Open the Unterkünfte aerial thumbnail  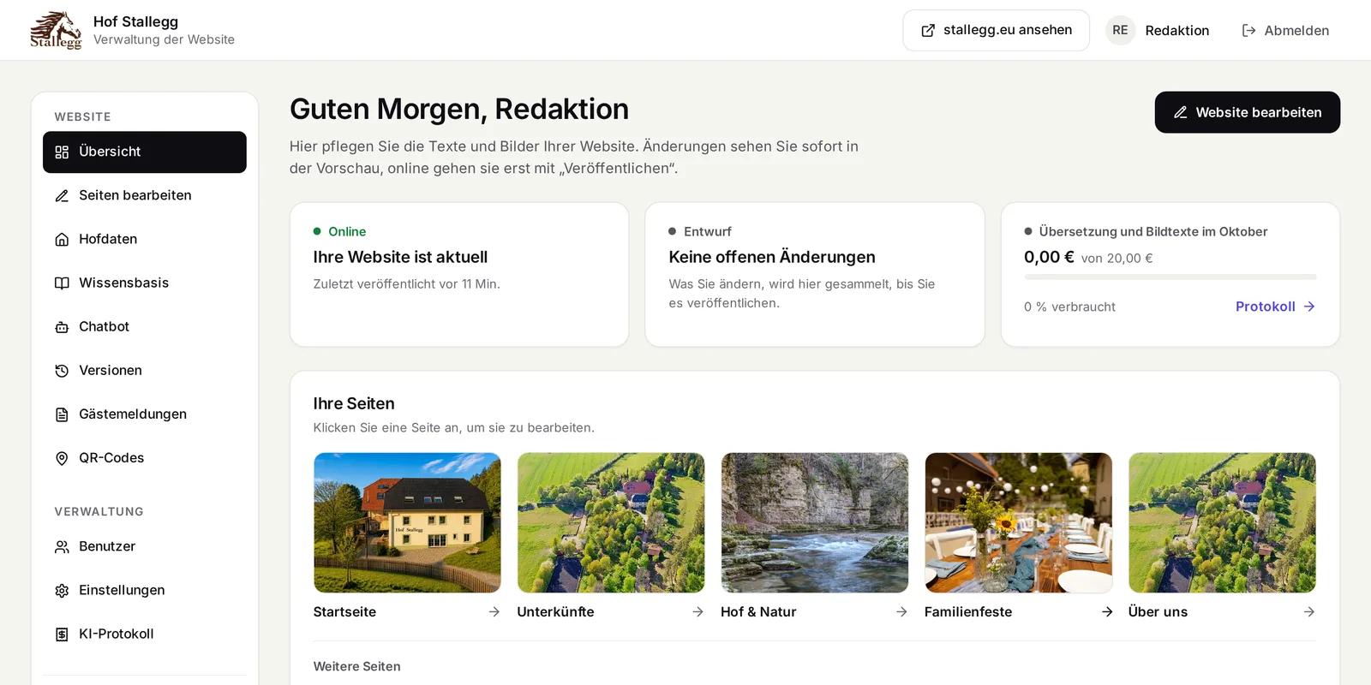click(611, 522)
